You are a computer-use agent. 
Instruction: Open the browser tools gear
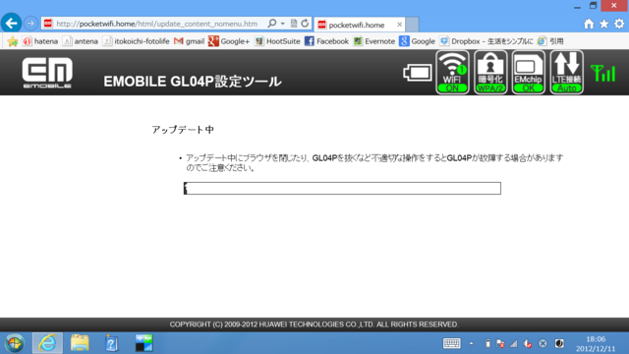tap(619, 24)
